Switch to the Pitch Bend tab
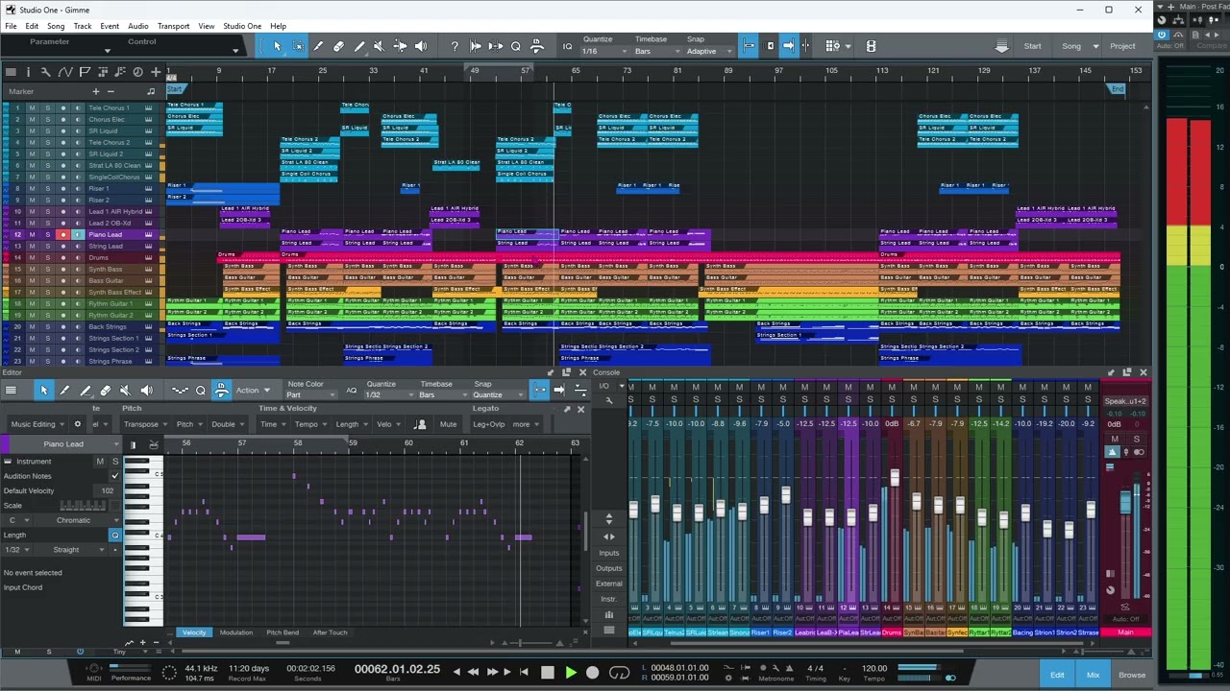 [x=283, y=632]
